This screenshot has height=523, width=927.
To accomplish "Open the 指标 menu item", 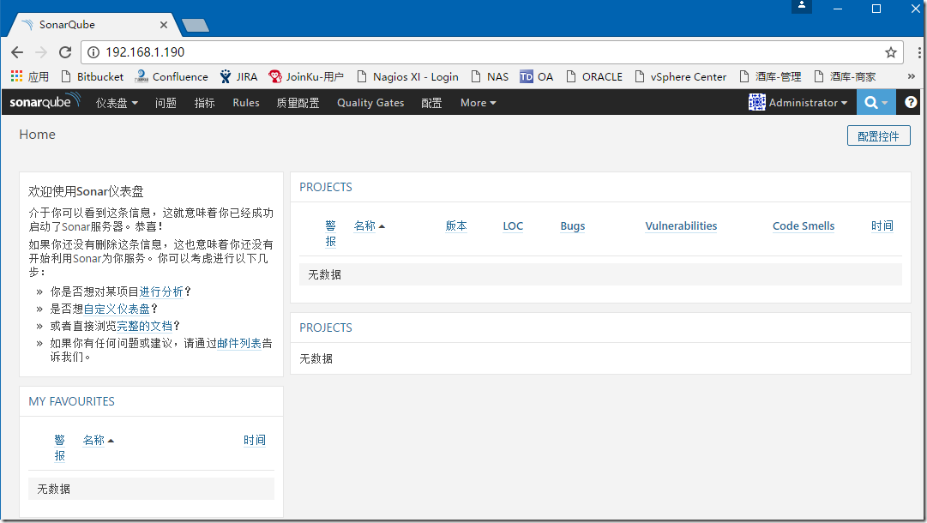I will tap(205, 103).
